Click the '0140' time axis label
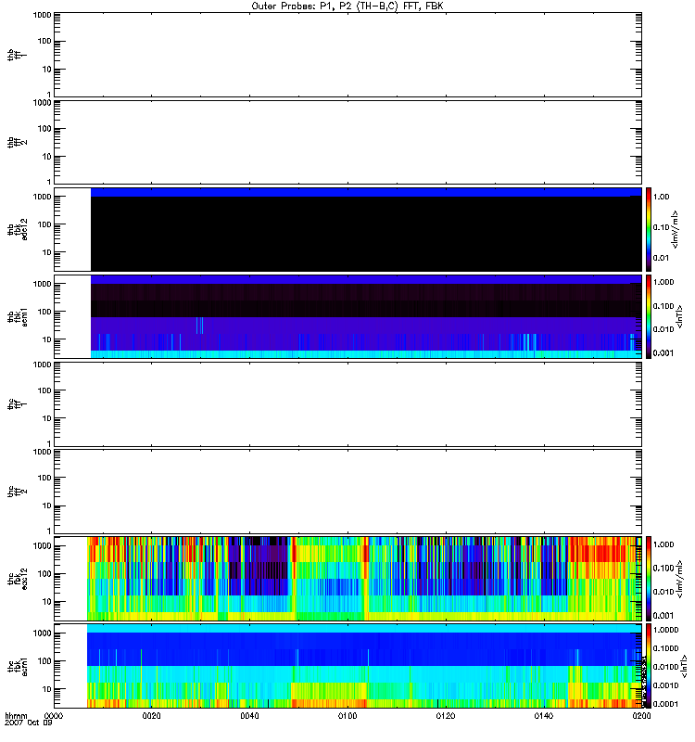This screenshot has height=742, width=695. click(544, 716)
